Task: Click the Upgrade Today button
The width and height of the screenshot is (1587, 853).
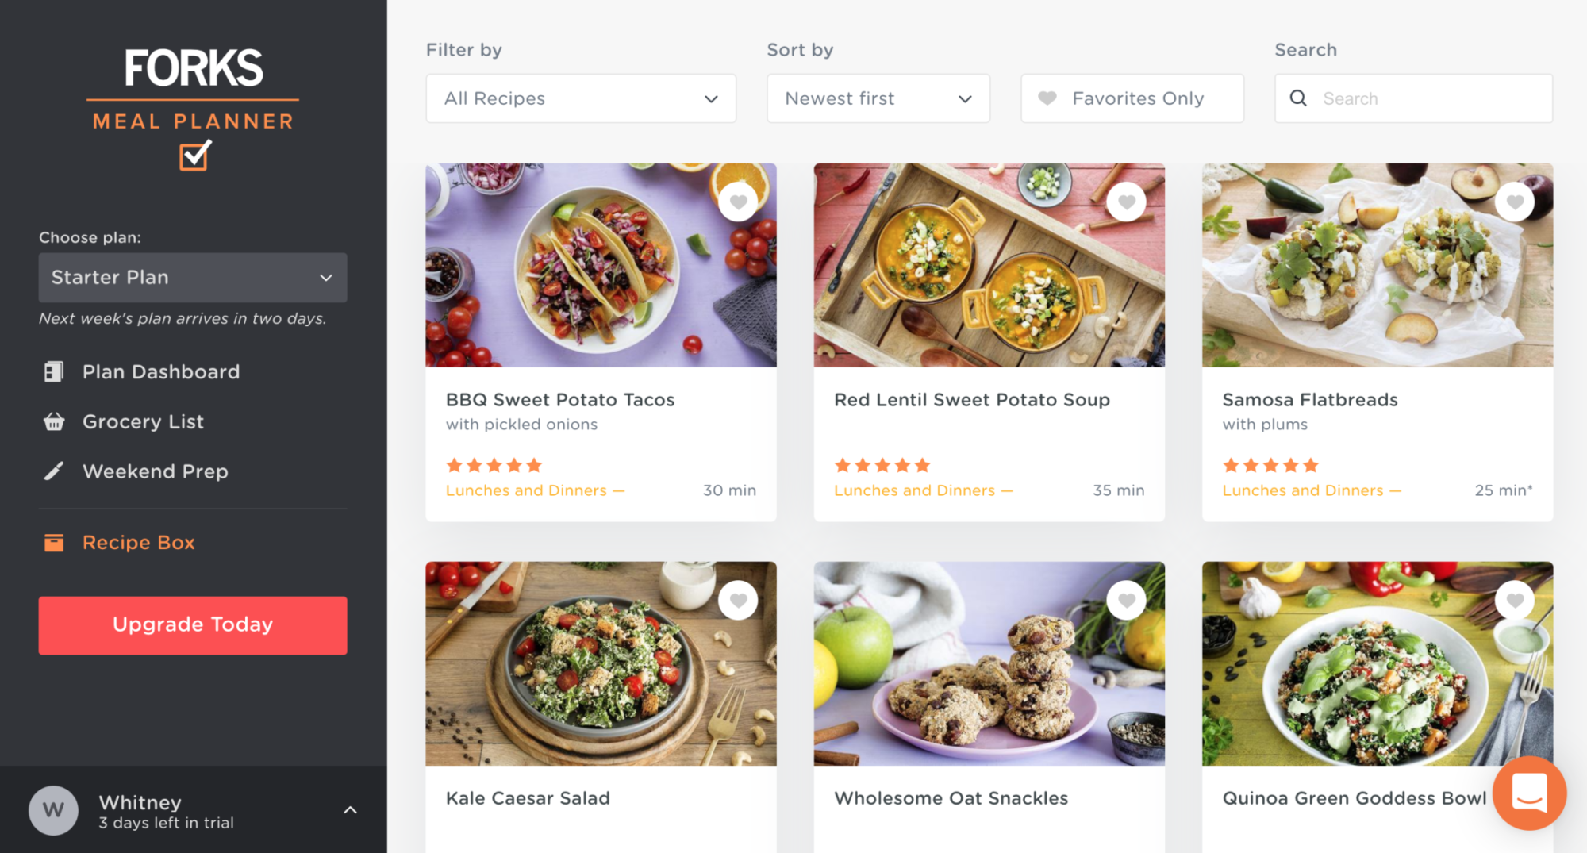Action: tap(192, 625)
